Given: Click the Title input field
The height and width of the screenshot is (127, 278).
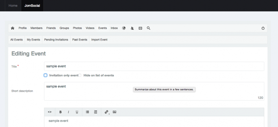Looking at the screenshot, I should click(x=154, y=66).
